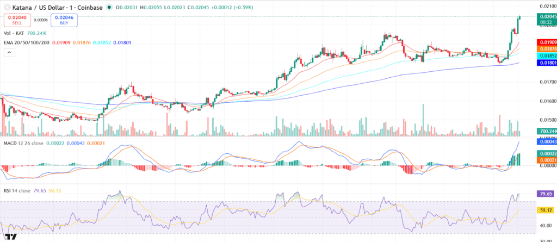Click the orange 0.00021 MACD axis label

(546, 160)
